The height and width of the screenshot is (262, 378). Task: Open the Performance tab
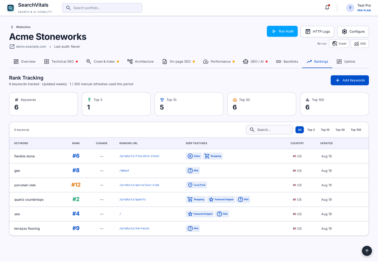coord(219,62)
